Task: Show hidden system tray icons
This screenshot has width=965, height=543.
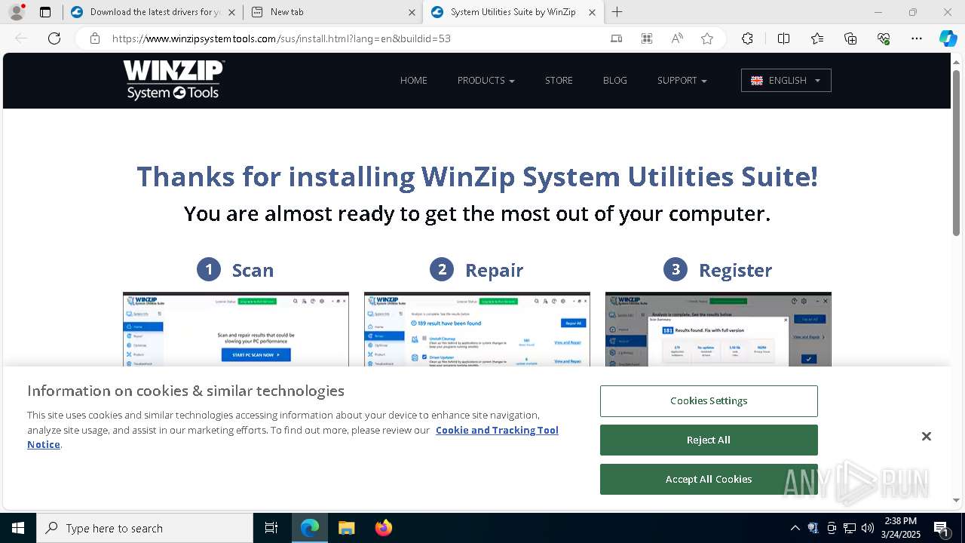Action: pyautogui.click(x=795, y=528)
